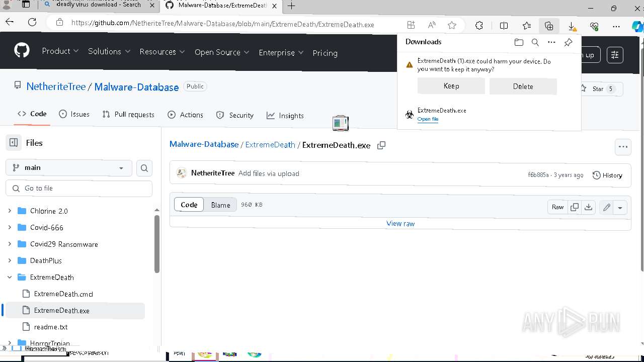Image resolution: width=644 pixels, height=362 pixels.
Task: Open more options in Downloads panel
Action: 551,42
